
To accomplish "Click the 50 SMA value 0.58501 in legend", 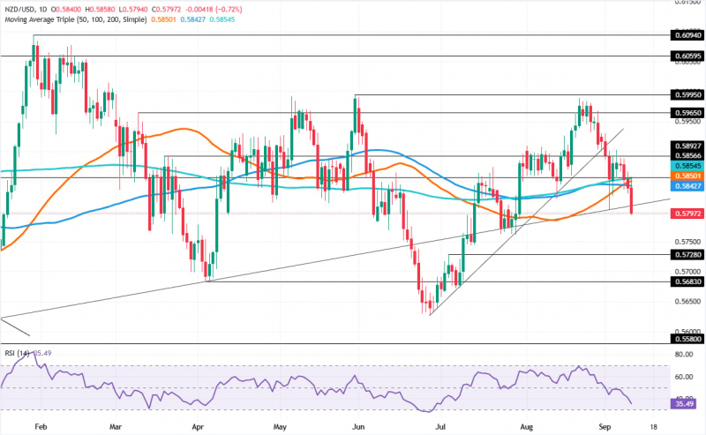I will coord(163,19).
